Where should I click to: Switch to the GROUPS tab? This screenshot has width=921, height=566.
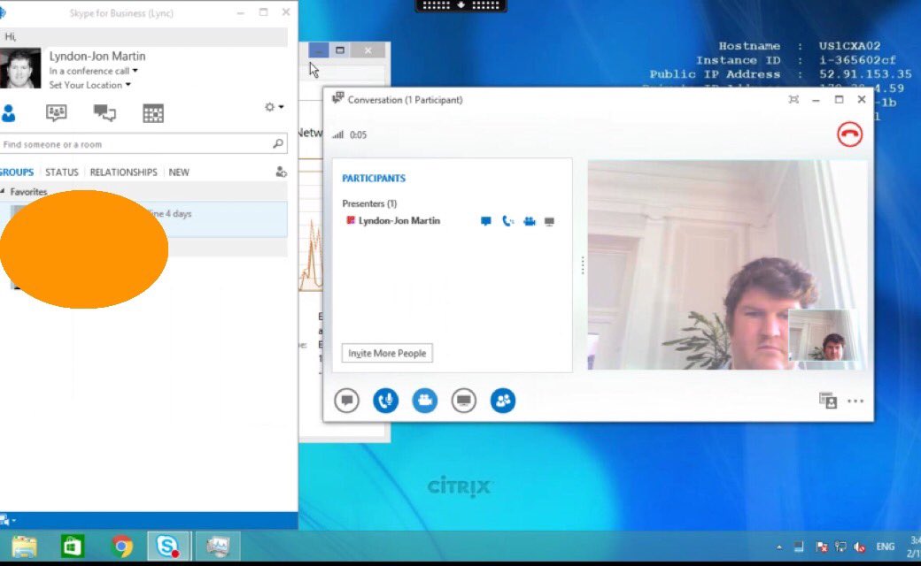[17, 172]
